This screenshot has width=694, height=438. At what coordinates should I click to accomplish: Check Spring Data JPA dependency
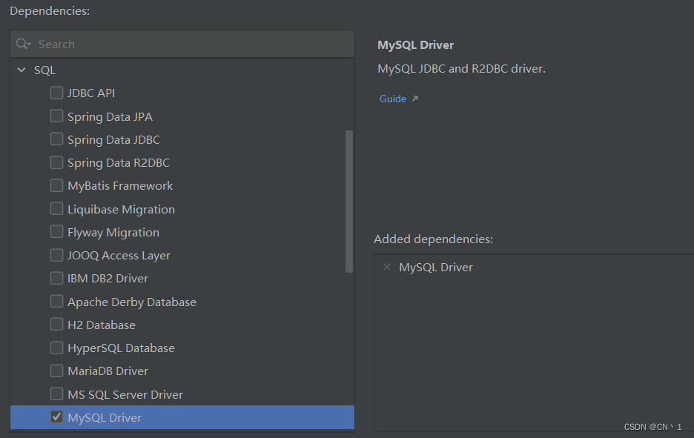56,116
